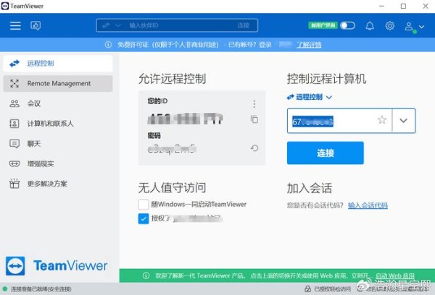Click the lock icon in status bar
This screenshot has width=435, height=295.
(307, 289)
